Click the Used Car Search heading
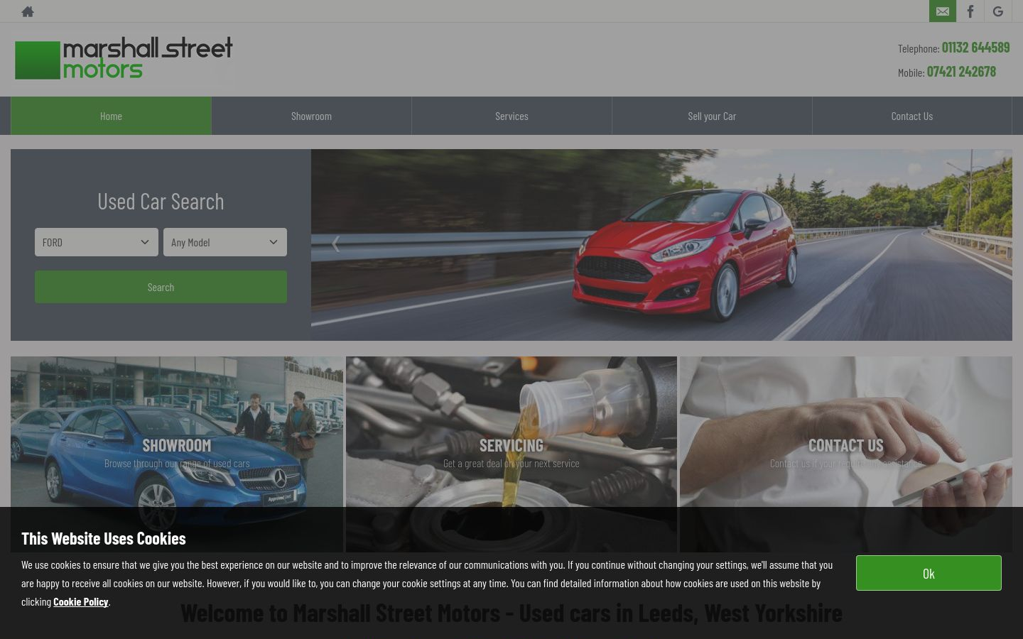The height and width of the screenshot is (639, 1023). point(161,201)
